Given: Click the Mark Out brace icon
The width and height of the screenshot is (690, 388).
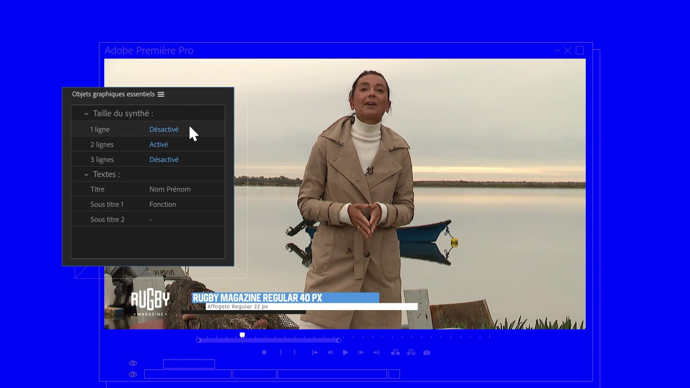Looking at the screenshot, I should (295, 352).
